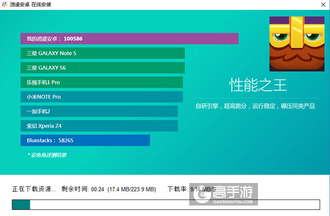Click the 性能之王 heading
This screenshot has width=330, height=216.
pyautogui.click(x=258, y=85)
